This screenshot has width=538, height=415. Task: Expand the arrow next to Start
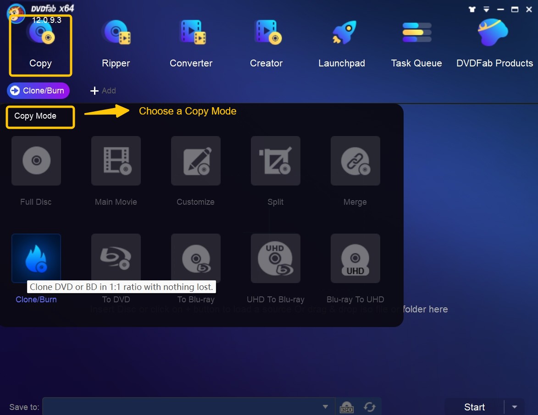(x=514, y=407)
